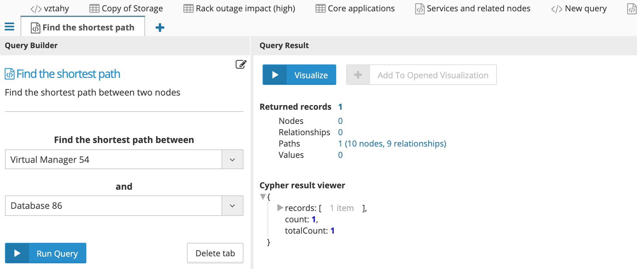
Task: Click description 'Find the shortest path between two nodes'
Action: (93, 92)
